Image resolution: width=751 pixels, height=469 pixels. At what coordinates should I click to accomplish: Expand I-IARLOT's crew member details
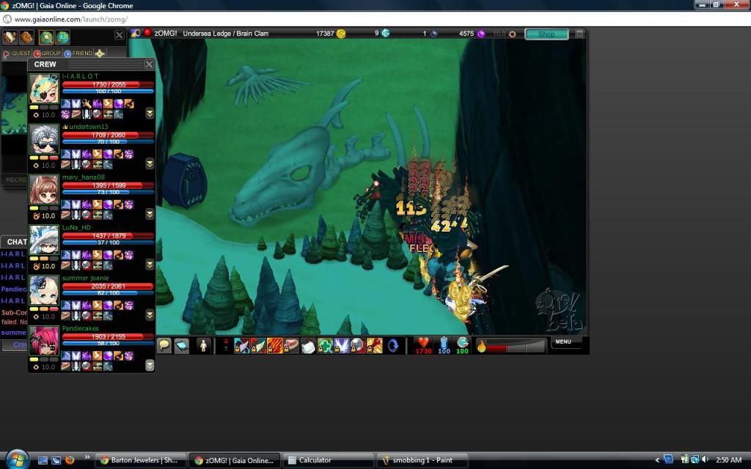(150, 114)
